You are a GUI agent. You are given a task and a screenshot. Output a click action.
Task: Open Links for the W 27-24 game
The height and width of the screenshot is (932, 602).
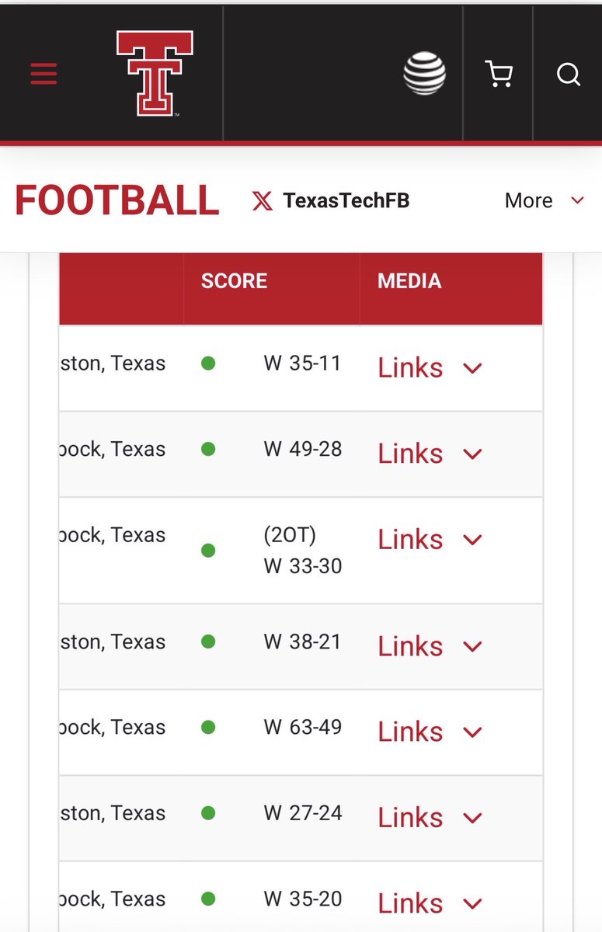tap(430, 817)
